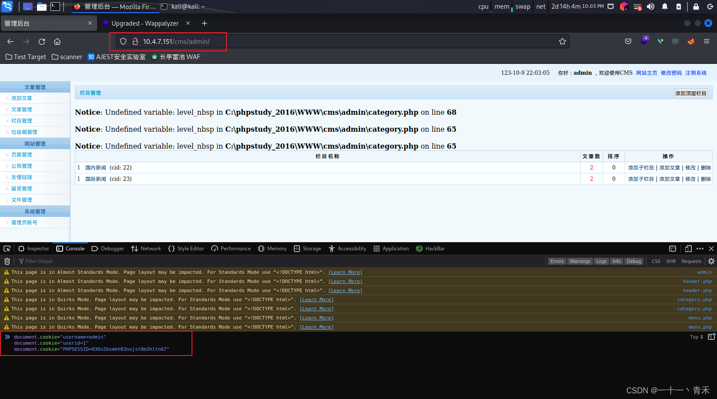Viewport: 717px width, 399px height.
Task: Toggle the Info console filter
Action: pyautogui.click(x=616, y=261)
